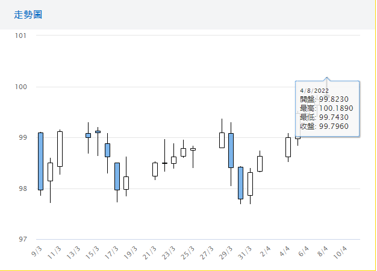Click the 4/8/2022 price tooltip box
377x271 pixels.
click(x=327, y=108)
